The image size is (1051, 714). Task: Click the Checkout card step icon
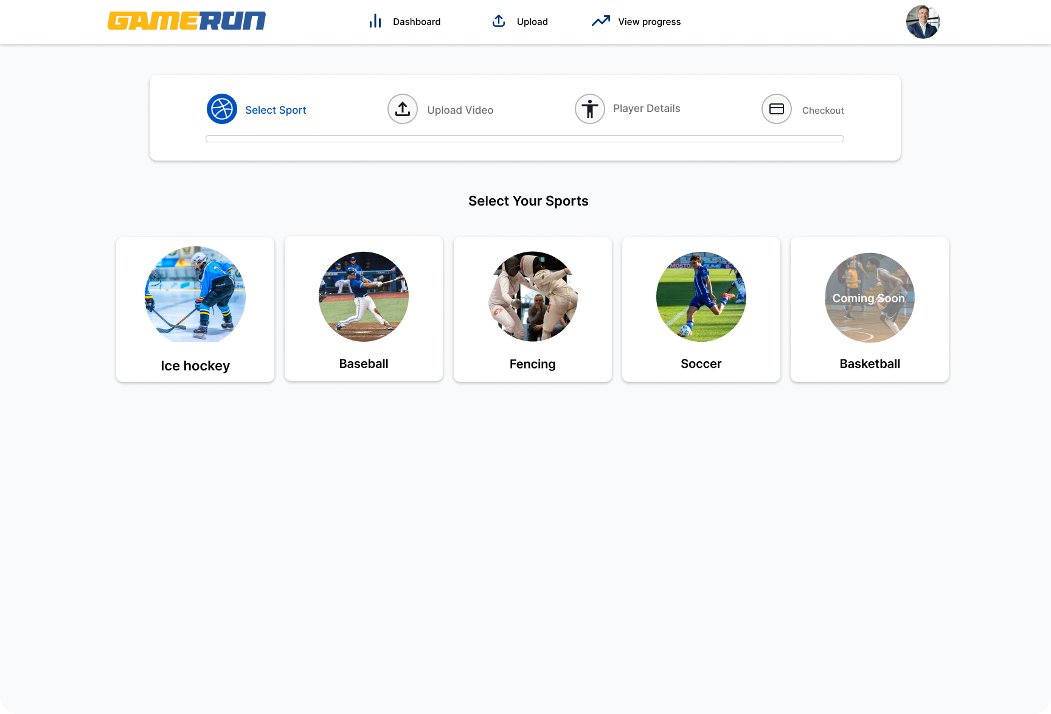click(777, 109)
